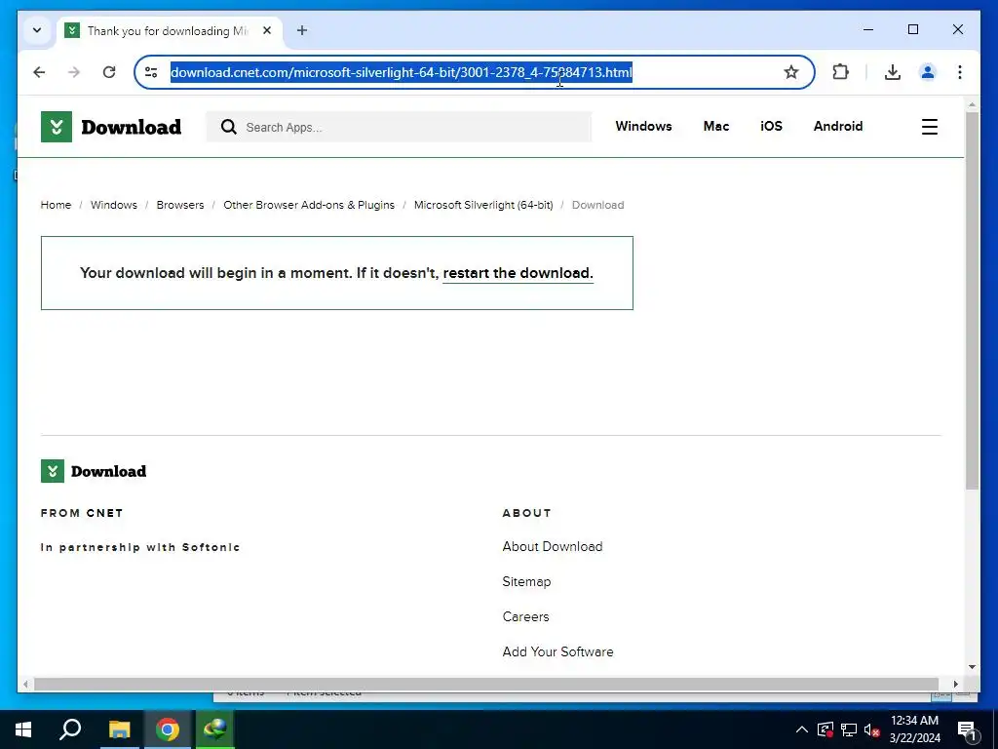Click the vertical page scrollbar

click(x=972, y=300)
